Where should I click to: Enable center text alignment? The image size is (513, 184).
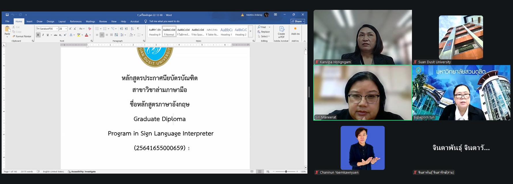point(102,35)
